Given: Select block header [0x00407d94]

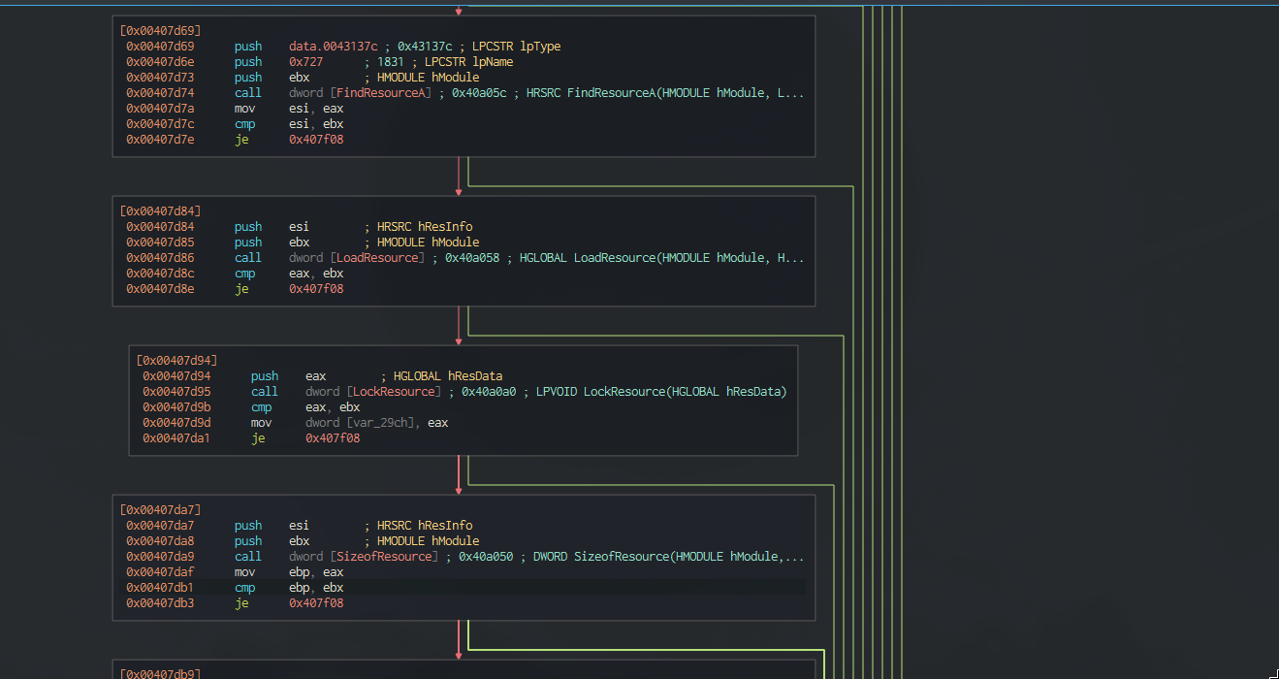Looking at the screenshot, I should [177, 361].
